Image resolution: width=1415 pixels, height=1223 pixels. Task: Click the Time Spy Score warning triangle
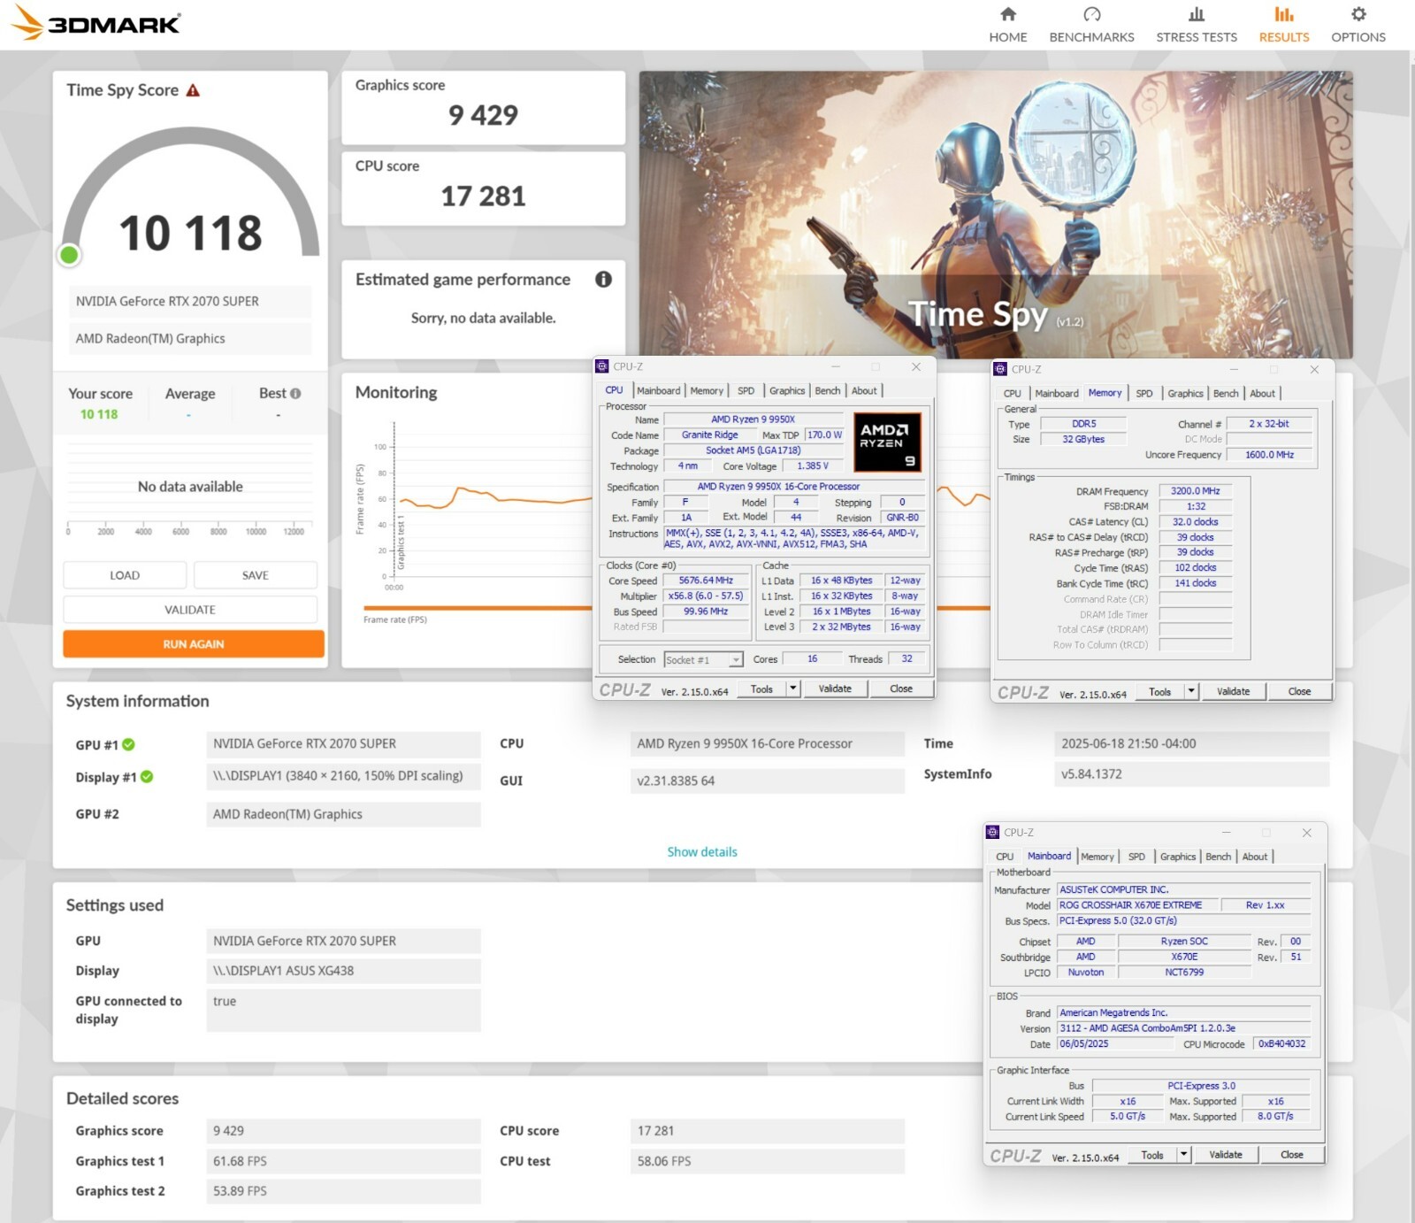pos(193,90)
